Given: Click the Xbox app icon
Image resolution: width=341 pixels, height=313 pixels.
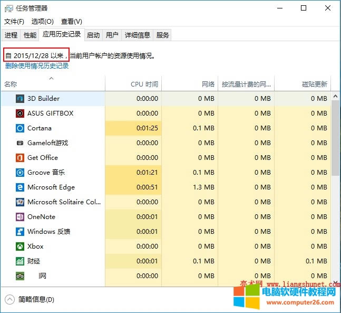Looking at the screenshot, I should 20,246.
